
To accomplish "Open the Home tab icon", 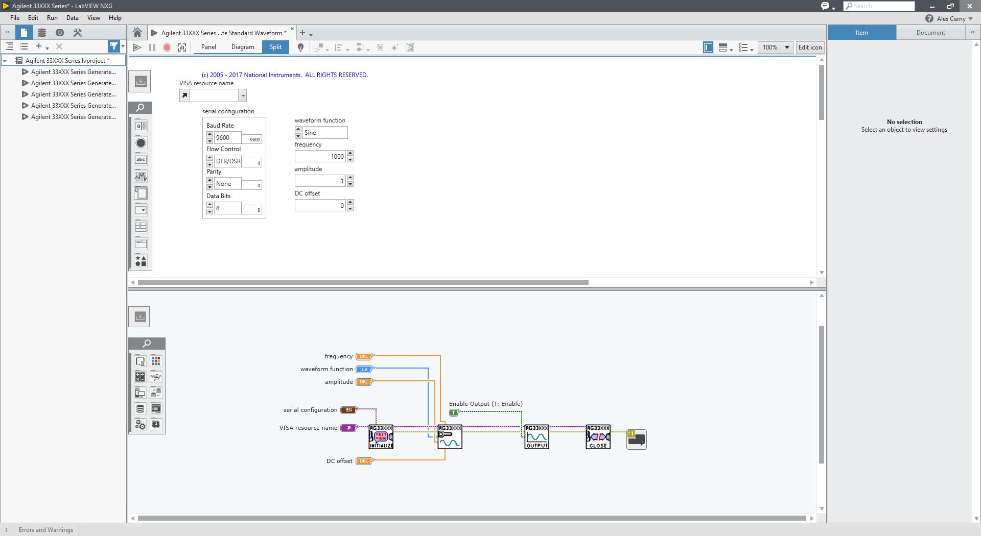I will tap(137, 33).
